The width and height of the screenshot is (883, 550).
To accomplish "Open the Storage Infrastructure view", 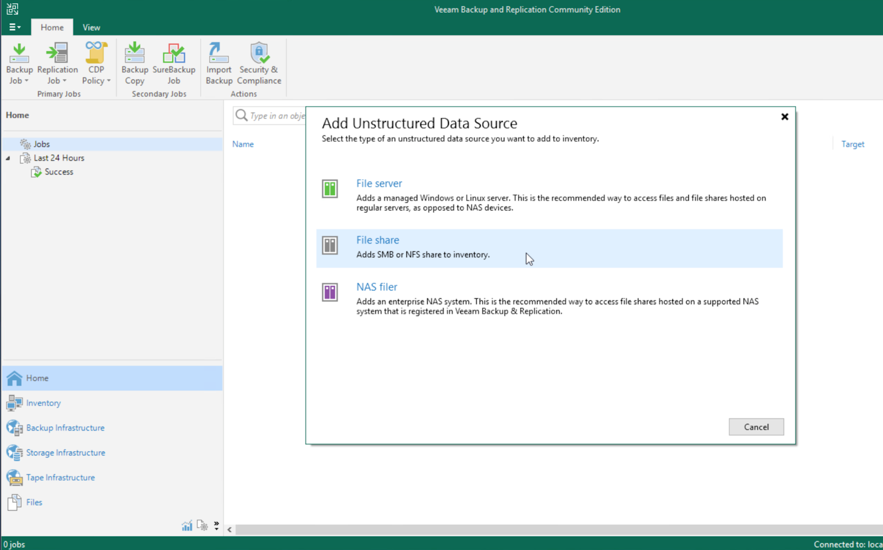I will tap(113, 452).
